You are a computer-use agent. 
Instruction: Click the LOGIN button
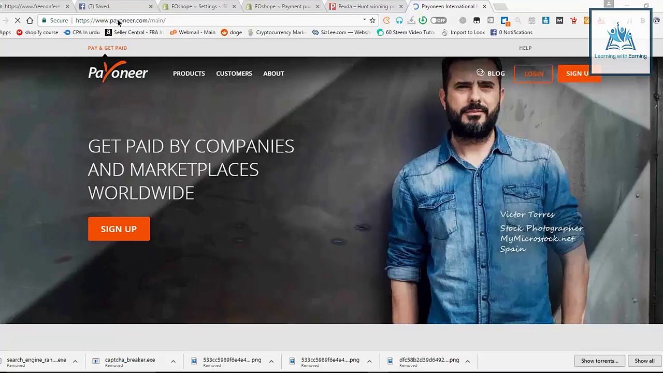(x=534, y=74)
